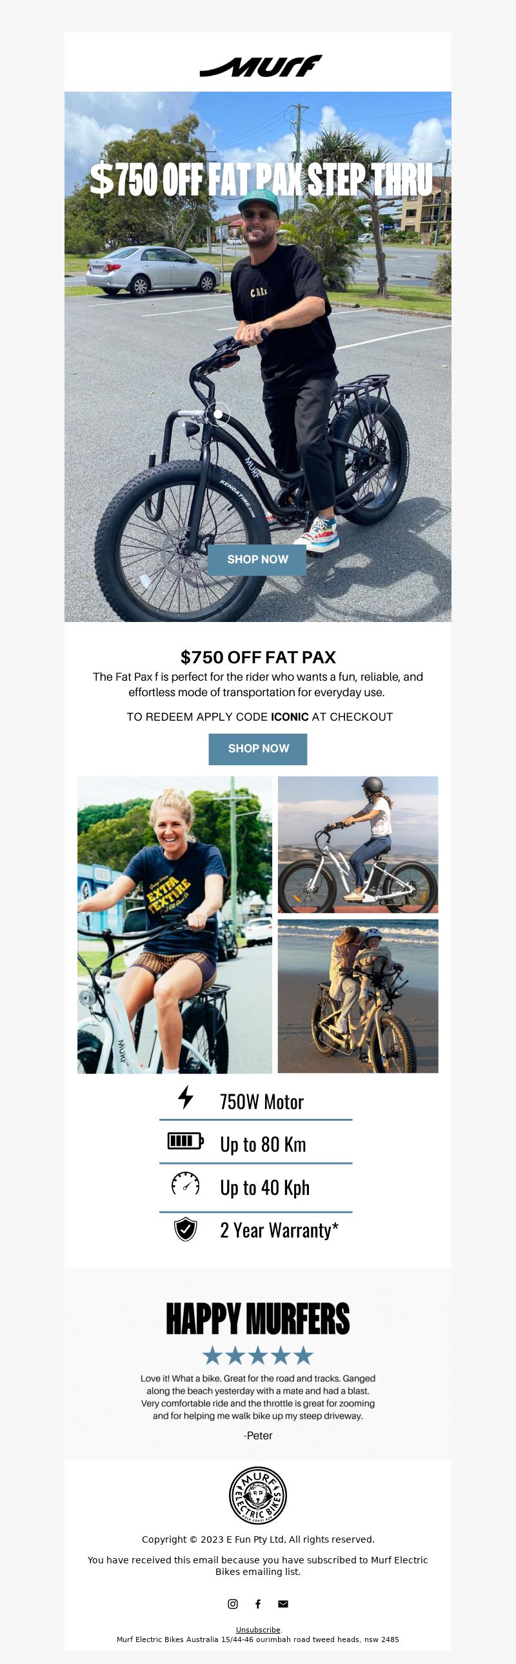
Task: Open beach photo of parent and child
Action: 358,996
